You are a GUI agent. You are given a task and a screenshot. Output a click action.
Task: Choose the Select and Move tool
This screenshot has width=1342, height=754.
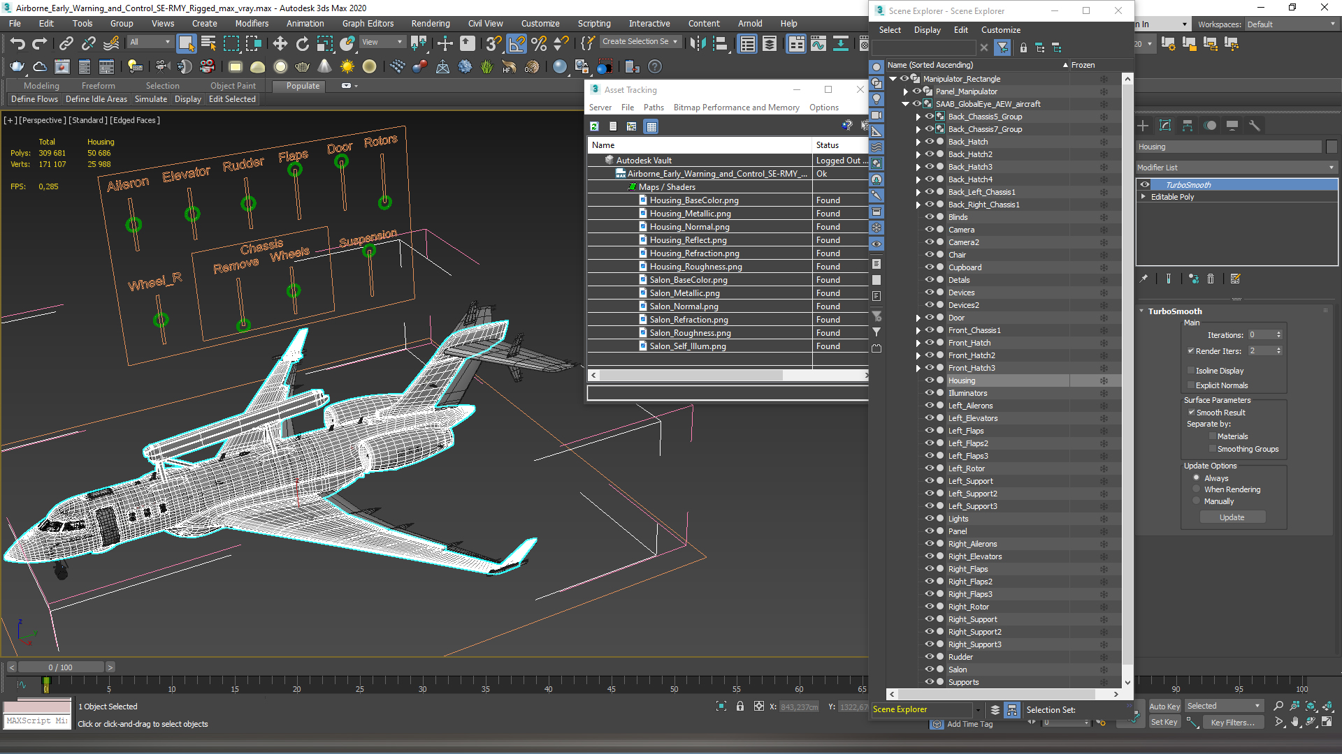point(280,43)
